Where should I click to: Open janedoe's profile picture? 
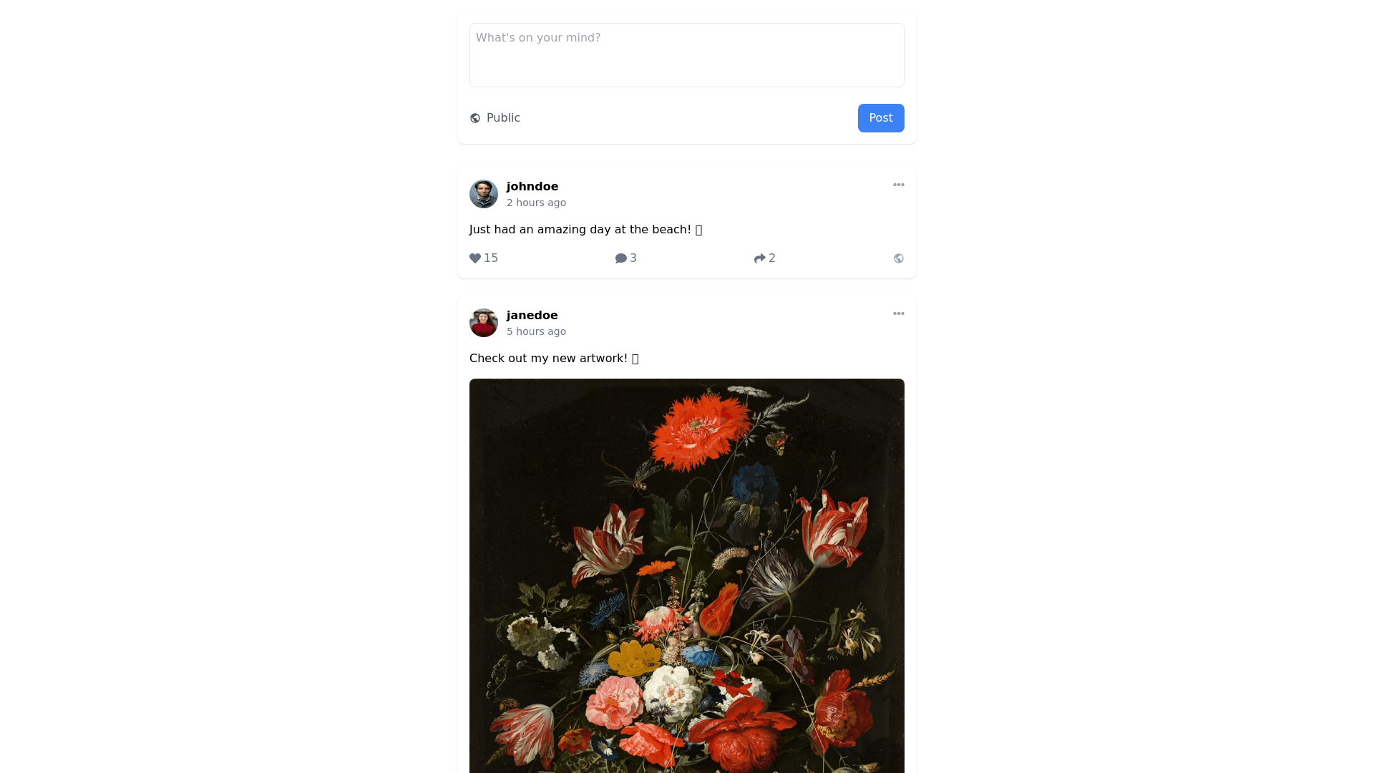[484, 323]
